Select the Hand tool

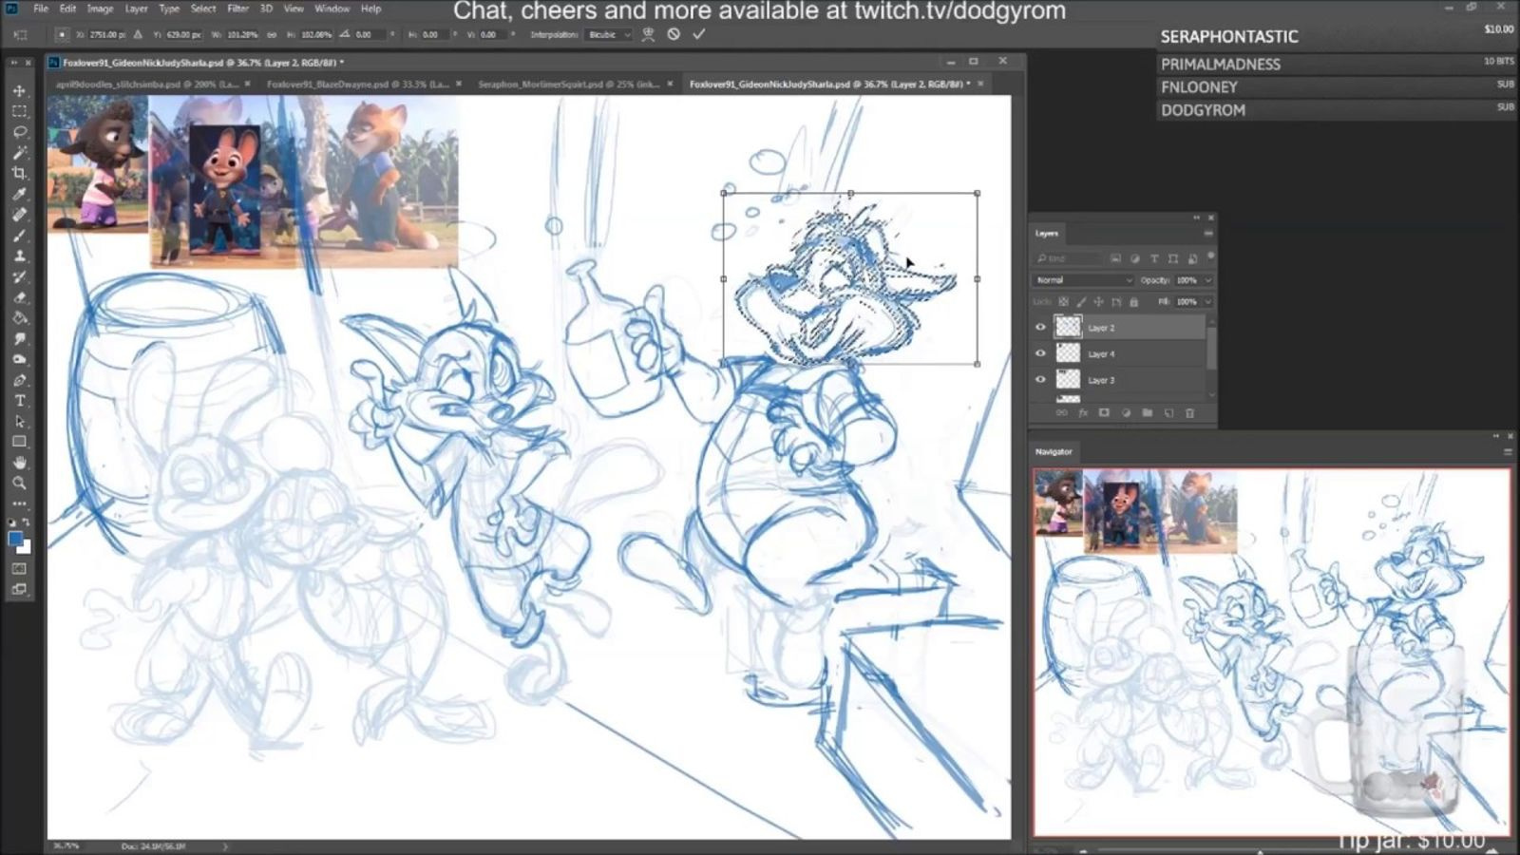tap(19, 463)
